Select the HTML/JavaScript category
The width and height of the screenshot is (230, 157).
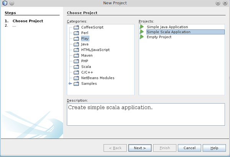point(95,50)
